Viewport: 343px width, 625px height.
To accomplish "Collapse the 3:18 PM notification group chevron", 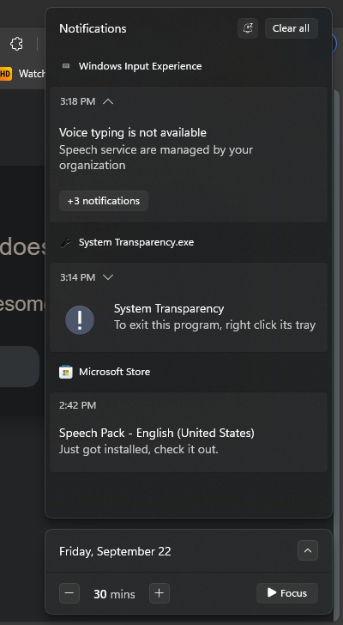I will 108,101.
